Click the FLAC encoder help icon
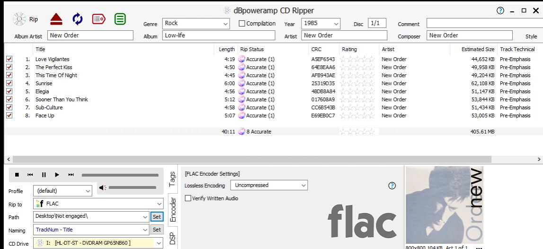 coord(392,186)
